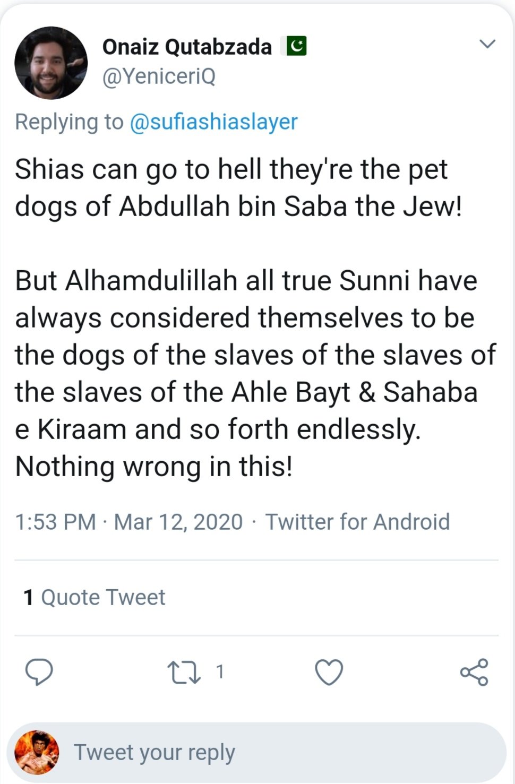Image resolution: width=515 pixels, height=784 pixels.
Task: Open the @sufiashiaslayer mention link
Action: pos(213,122)
